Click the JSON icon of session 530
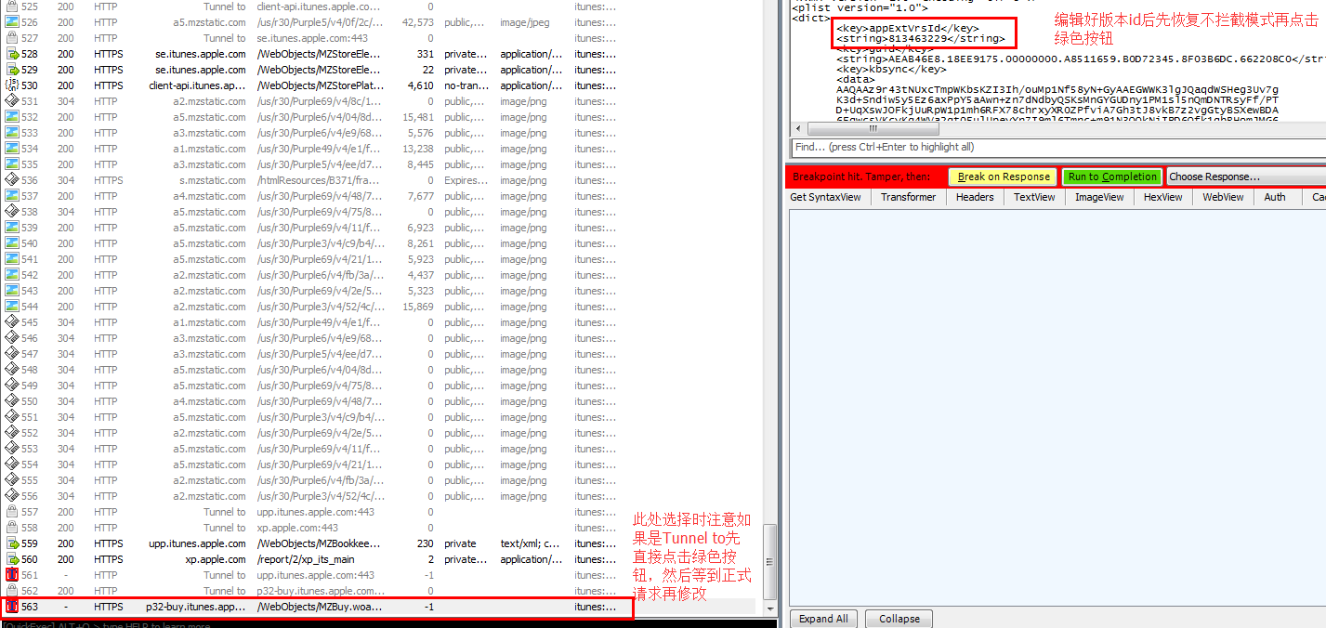The image size is (1326, 628). (x=12, y=85)
